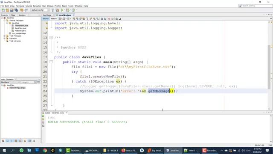Collapse the Source Packages tree node
This screenshot has width=273, height=154.
(5, 21)
